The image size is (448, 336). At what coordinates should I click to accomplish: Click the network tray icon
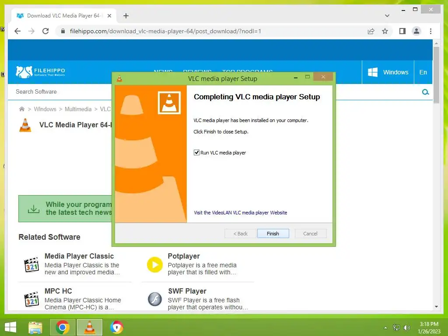tap(396, 328)
